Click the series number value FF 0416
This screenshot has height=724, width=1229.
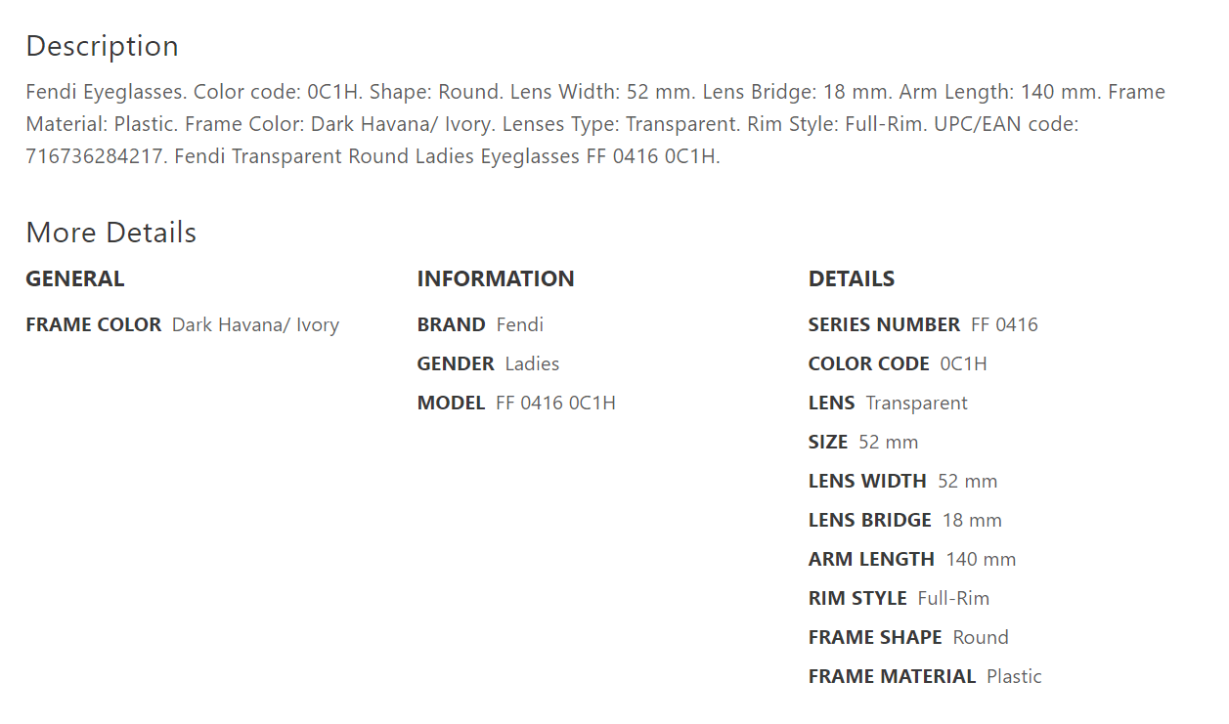point(1004,325)
